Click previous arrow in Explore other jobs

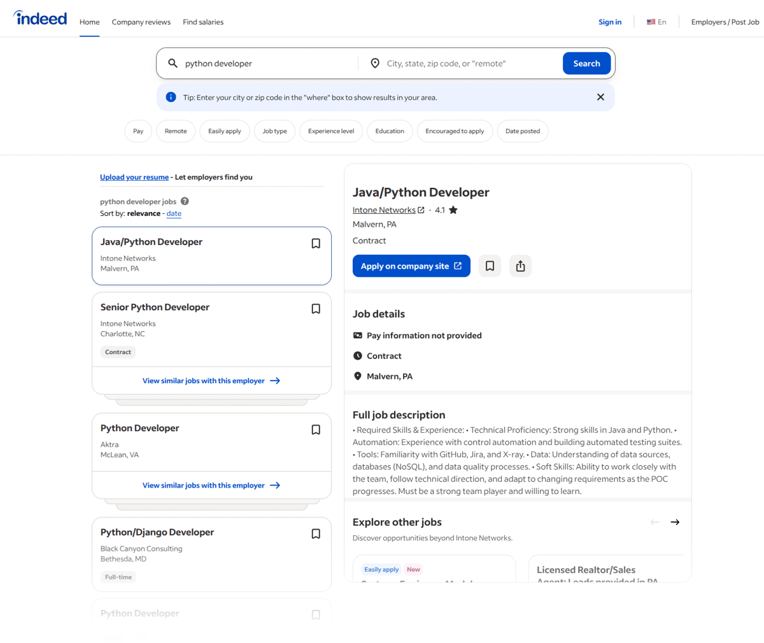coord(654,522)
